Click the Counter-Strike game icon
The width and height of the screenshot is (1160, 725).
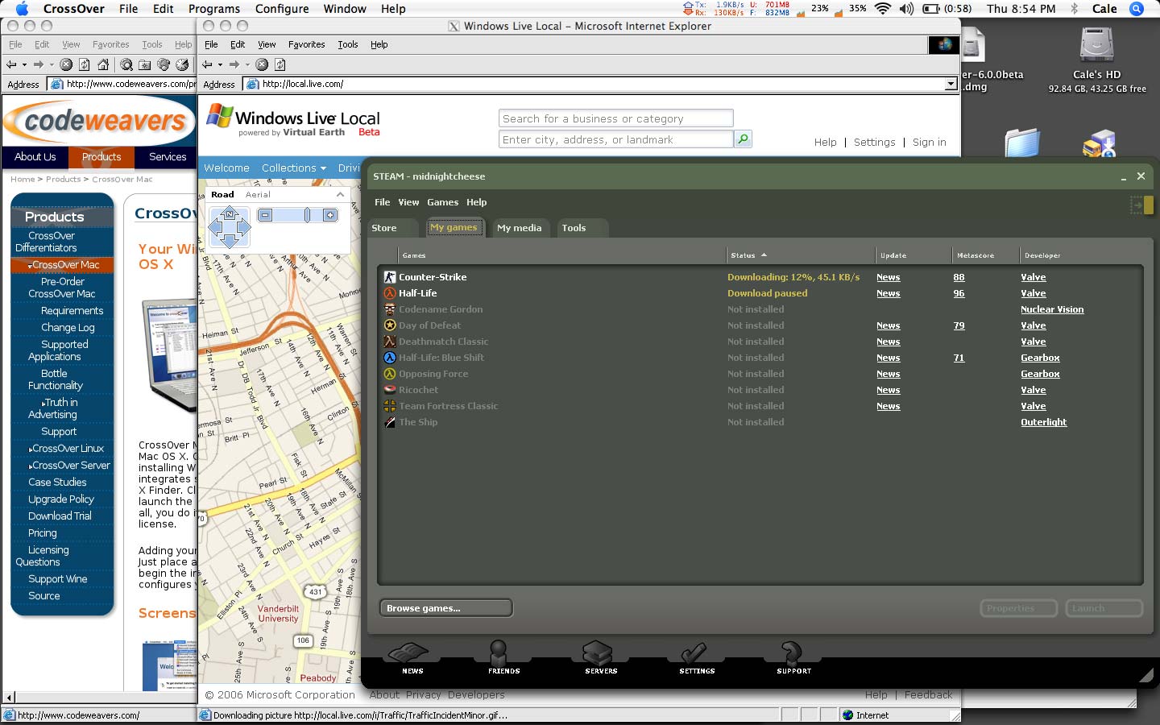pyautogui.click(x=390, y=277)
